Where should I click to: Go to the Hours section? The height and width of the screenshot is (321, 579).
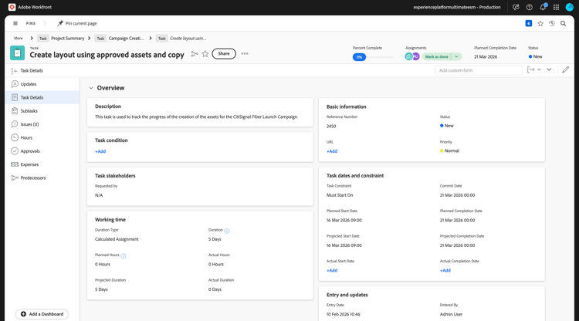[x=26, y=137]
